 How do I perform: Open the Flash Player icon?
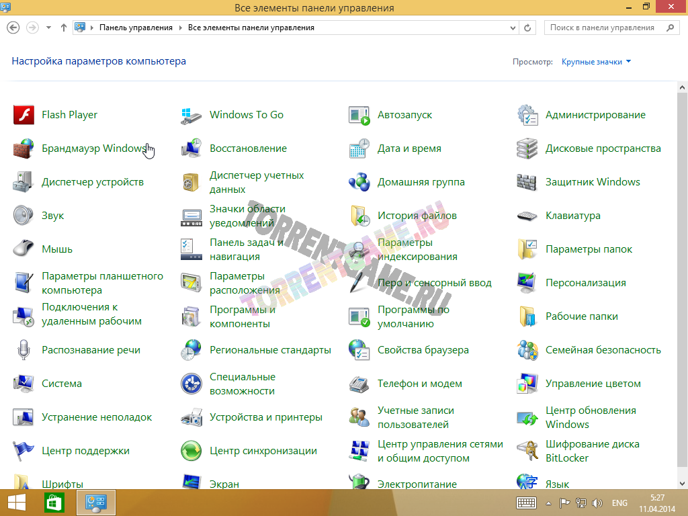[x=24, y=115]
